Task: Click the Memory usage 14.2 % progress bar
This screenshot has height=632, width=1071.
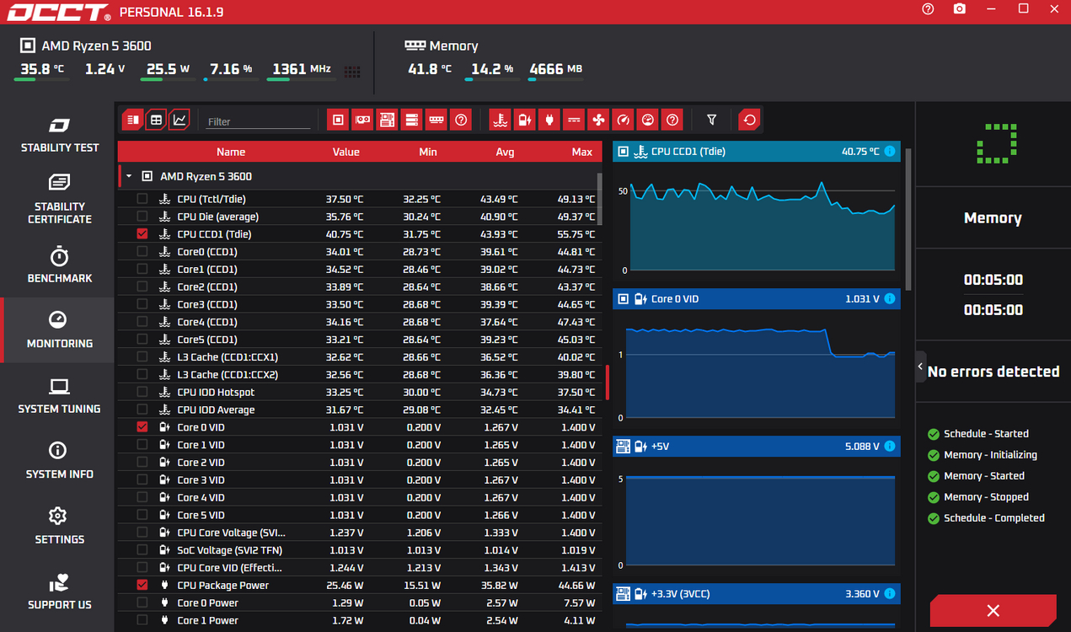Action: (490, 79)
